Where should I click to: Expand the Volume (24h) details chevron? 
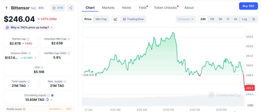35,58
